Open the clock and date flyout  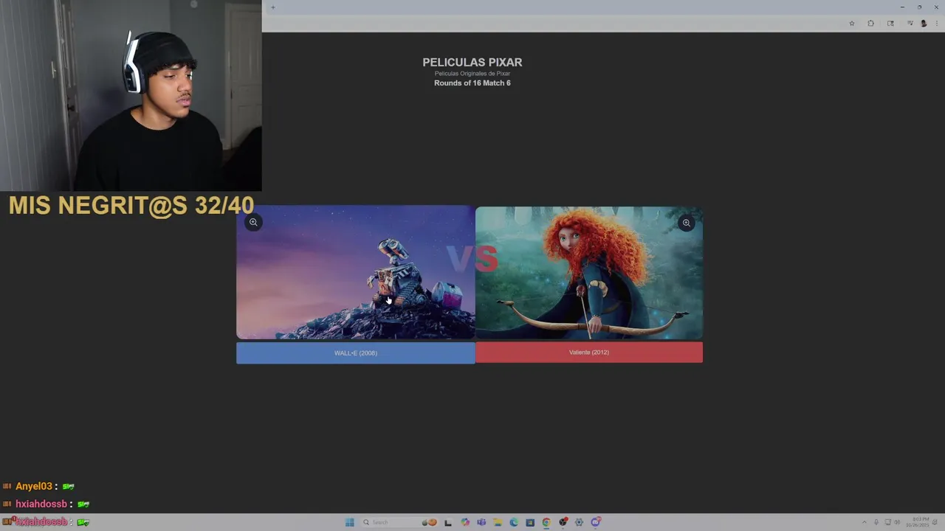(x=918, y=522)
